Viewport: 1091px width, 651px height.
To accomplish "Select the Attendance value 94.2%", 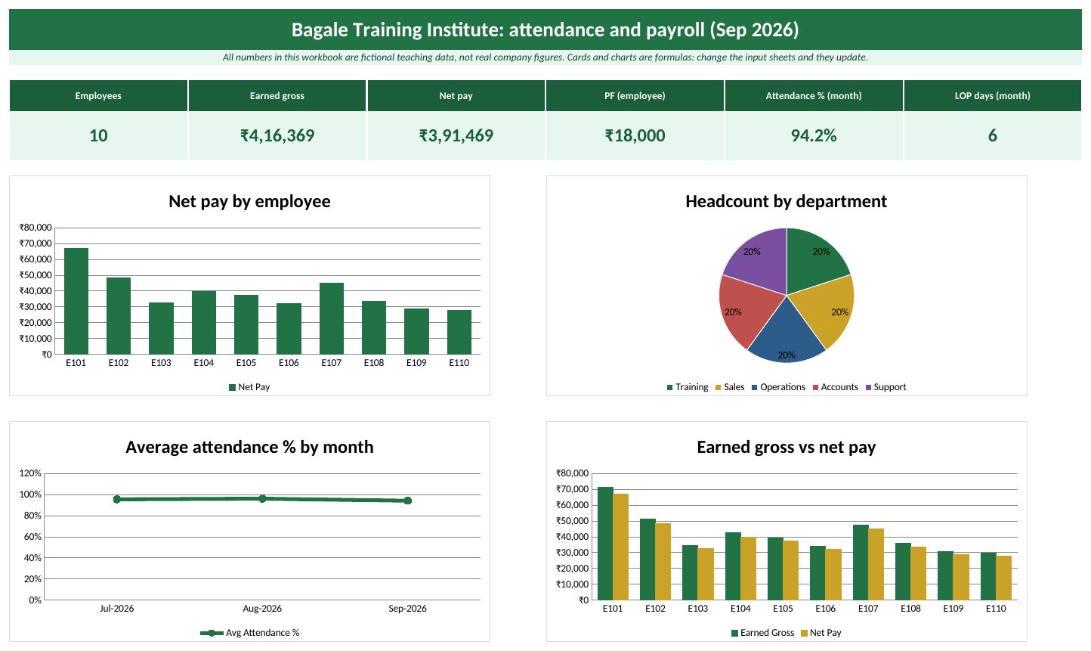I will click(814, 136).
